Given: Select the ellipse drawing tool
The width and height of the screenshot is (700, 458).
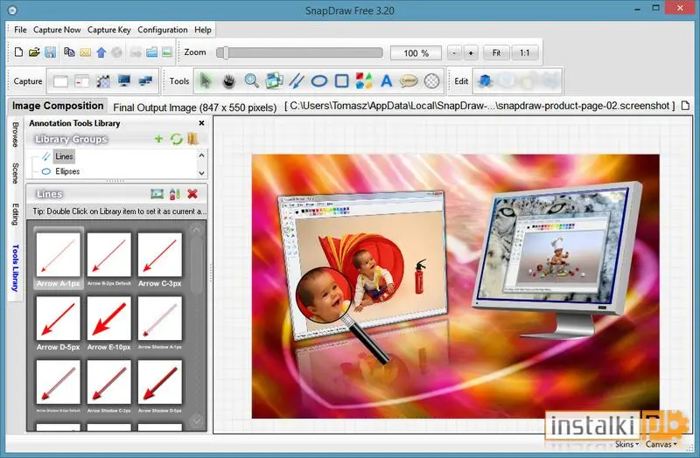Looking at the screenshot, I should coord(319,81).
